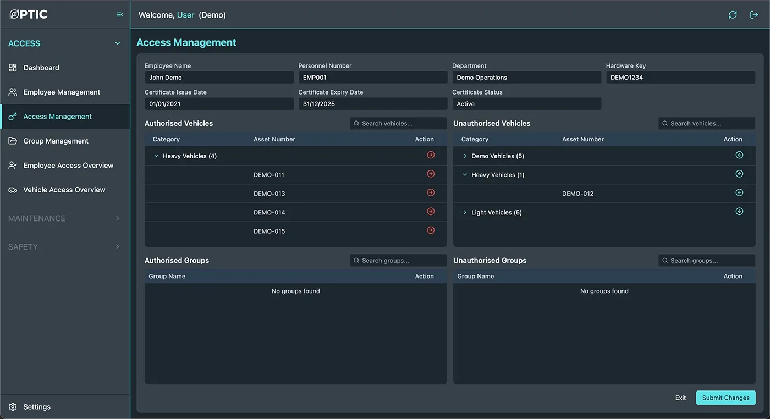Click the OPTIC logo
770x419 pixels.
tap(29, 14)
